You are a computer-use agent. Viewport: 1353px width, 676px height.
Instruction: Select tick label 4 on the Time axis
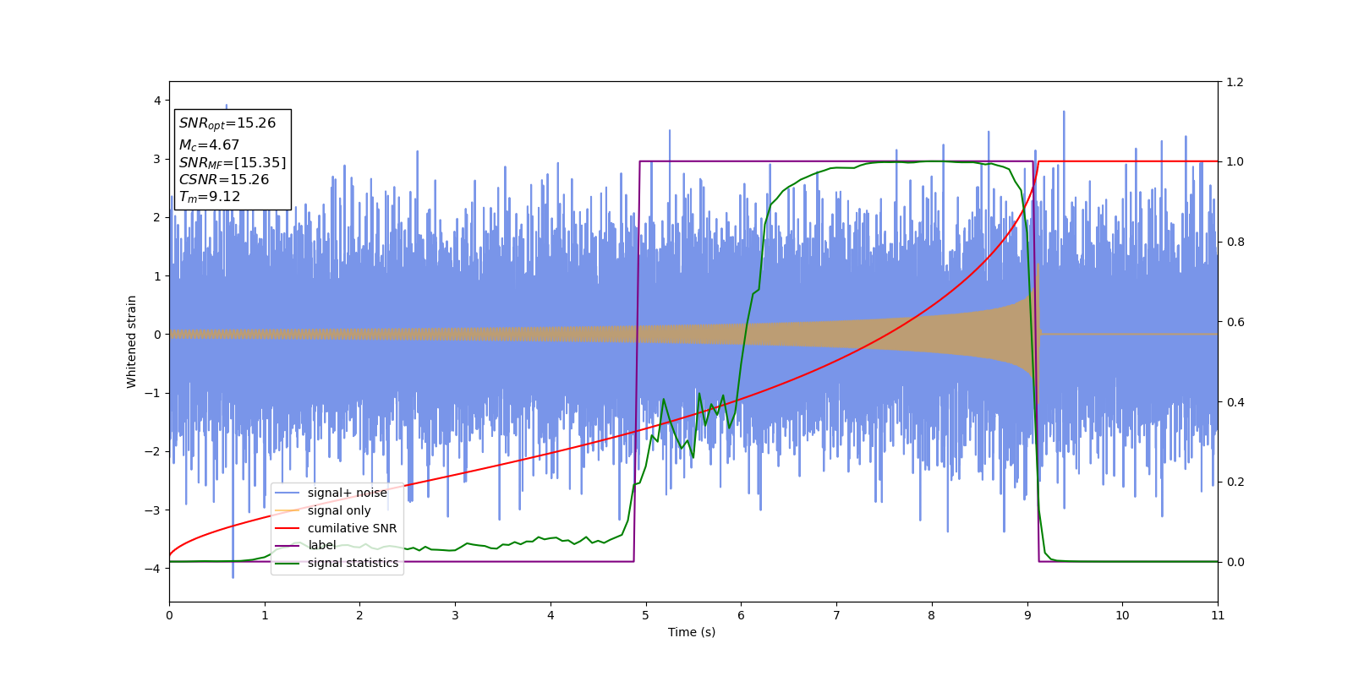551,615
